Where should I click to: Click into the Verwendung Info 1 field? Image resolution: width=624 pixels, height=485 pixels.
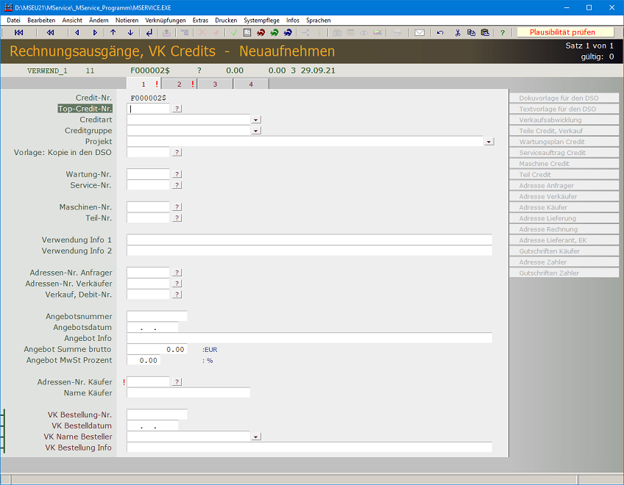click(309, 240)
